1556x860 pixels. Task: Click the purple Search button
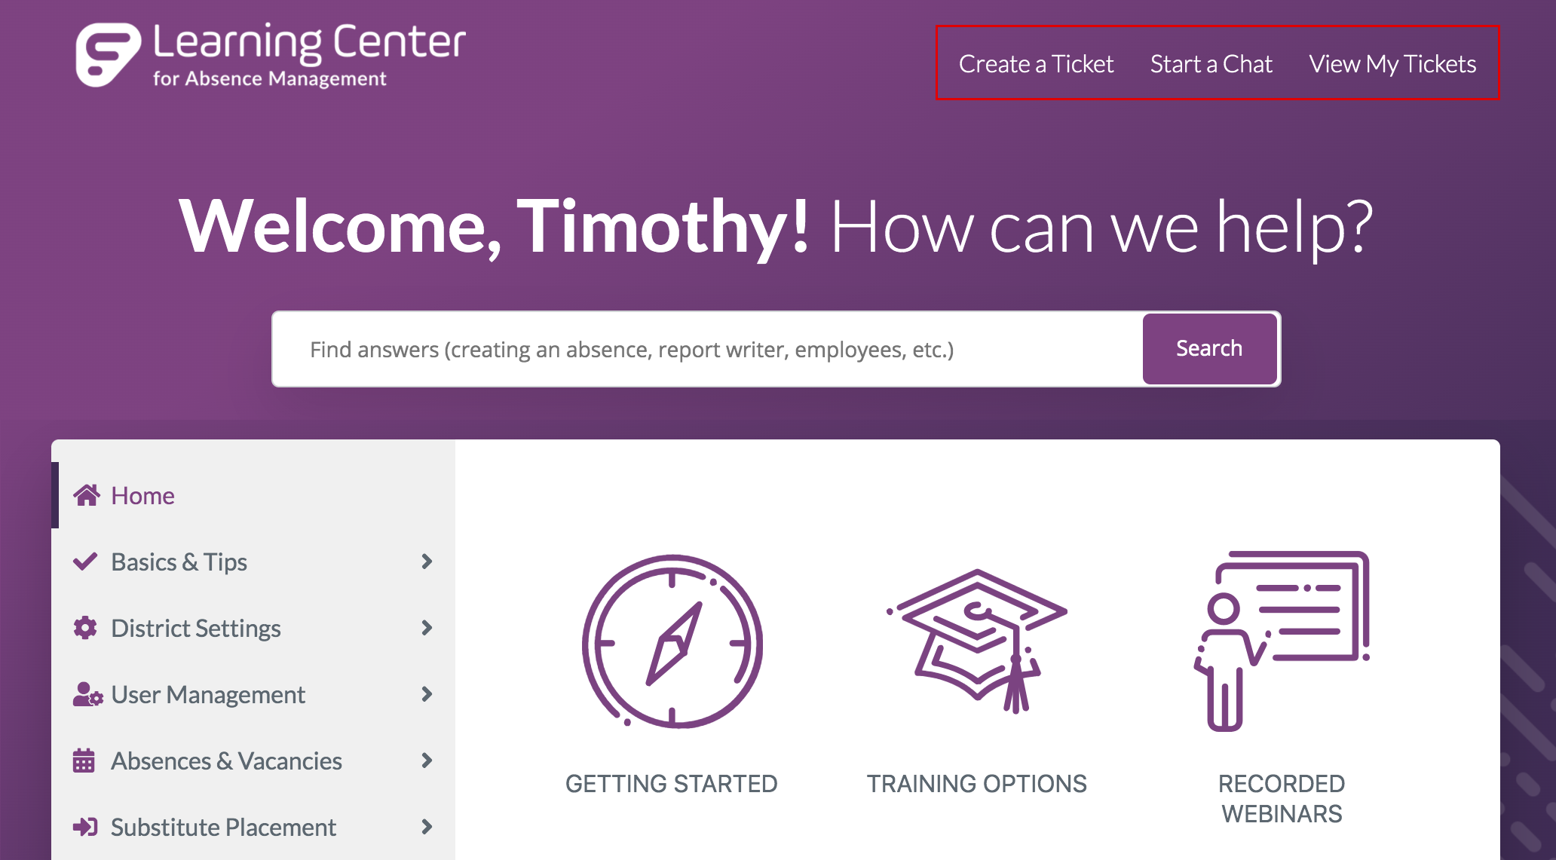(1209, 349)
